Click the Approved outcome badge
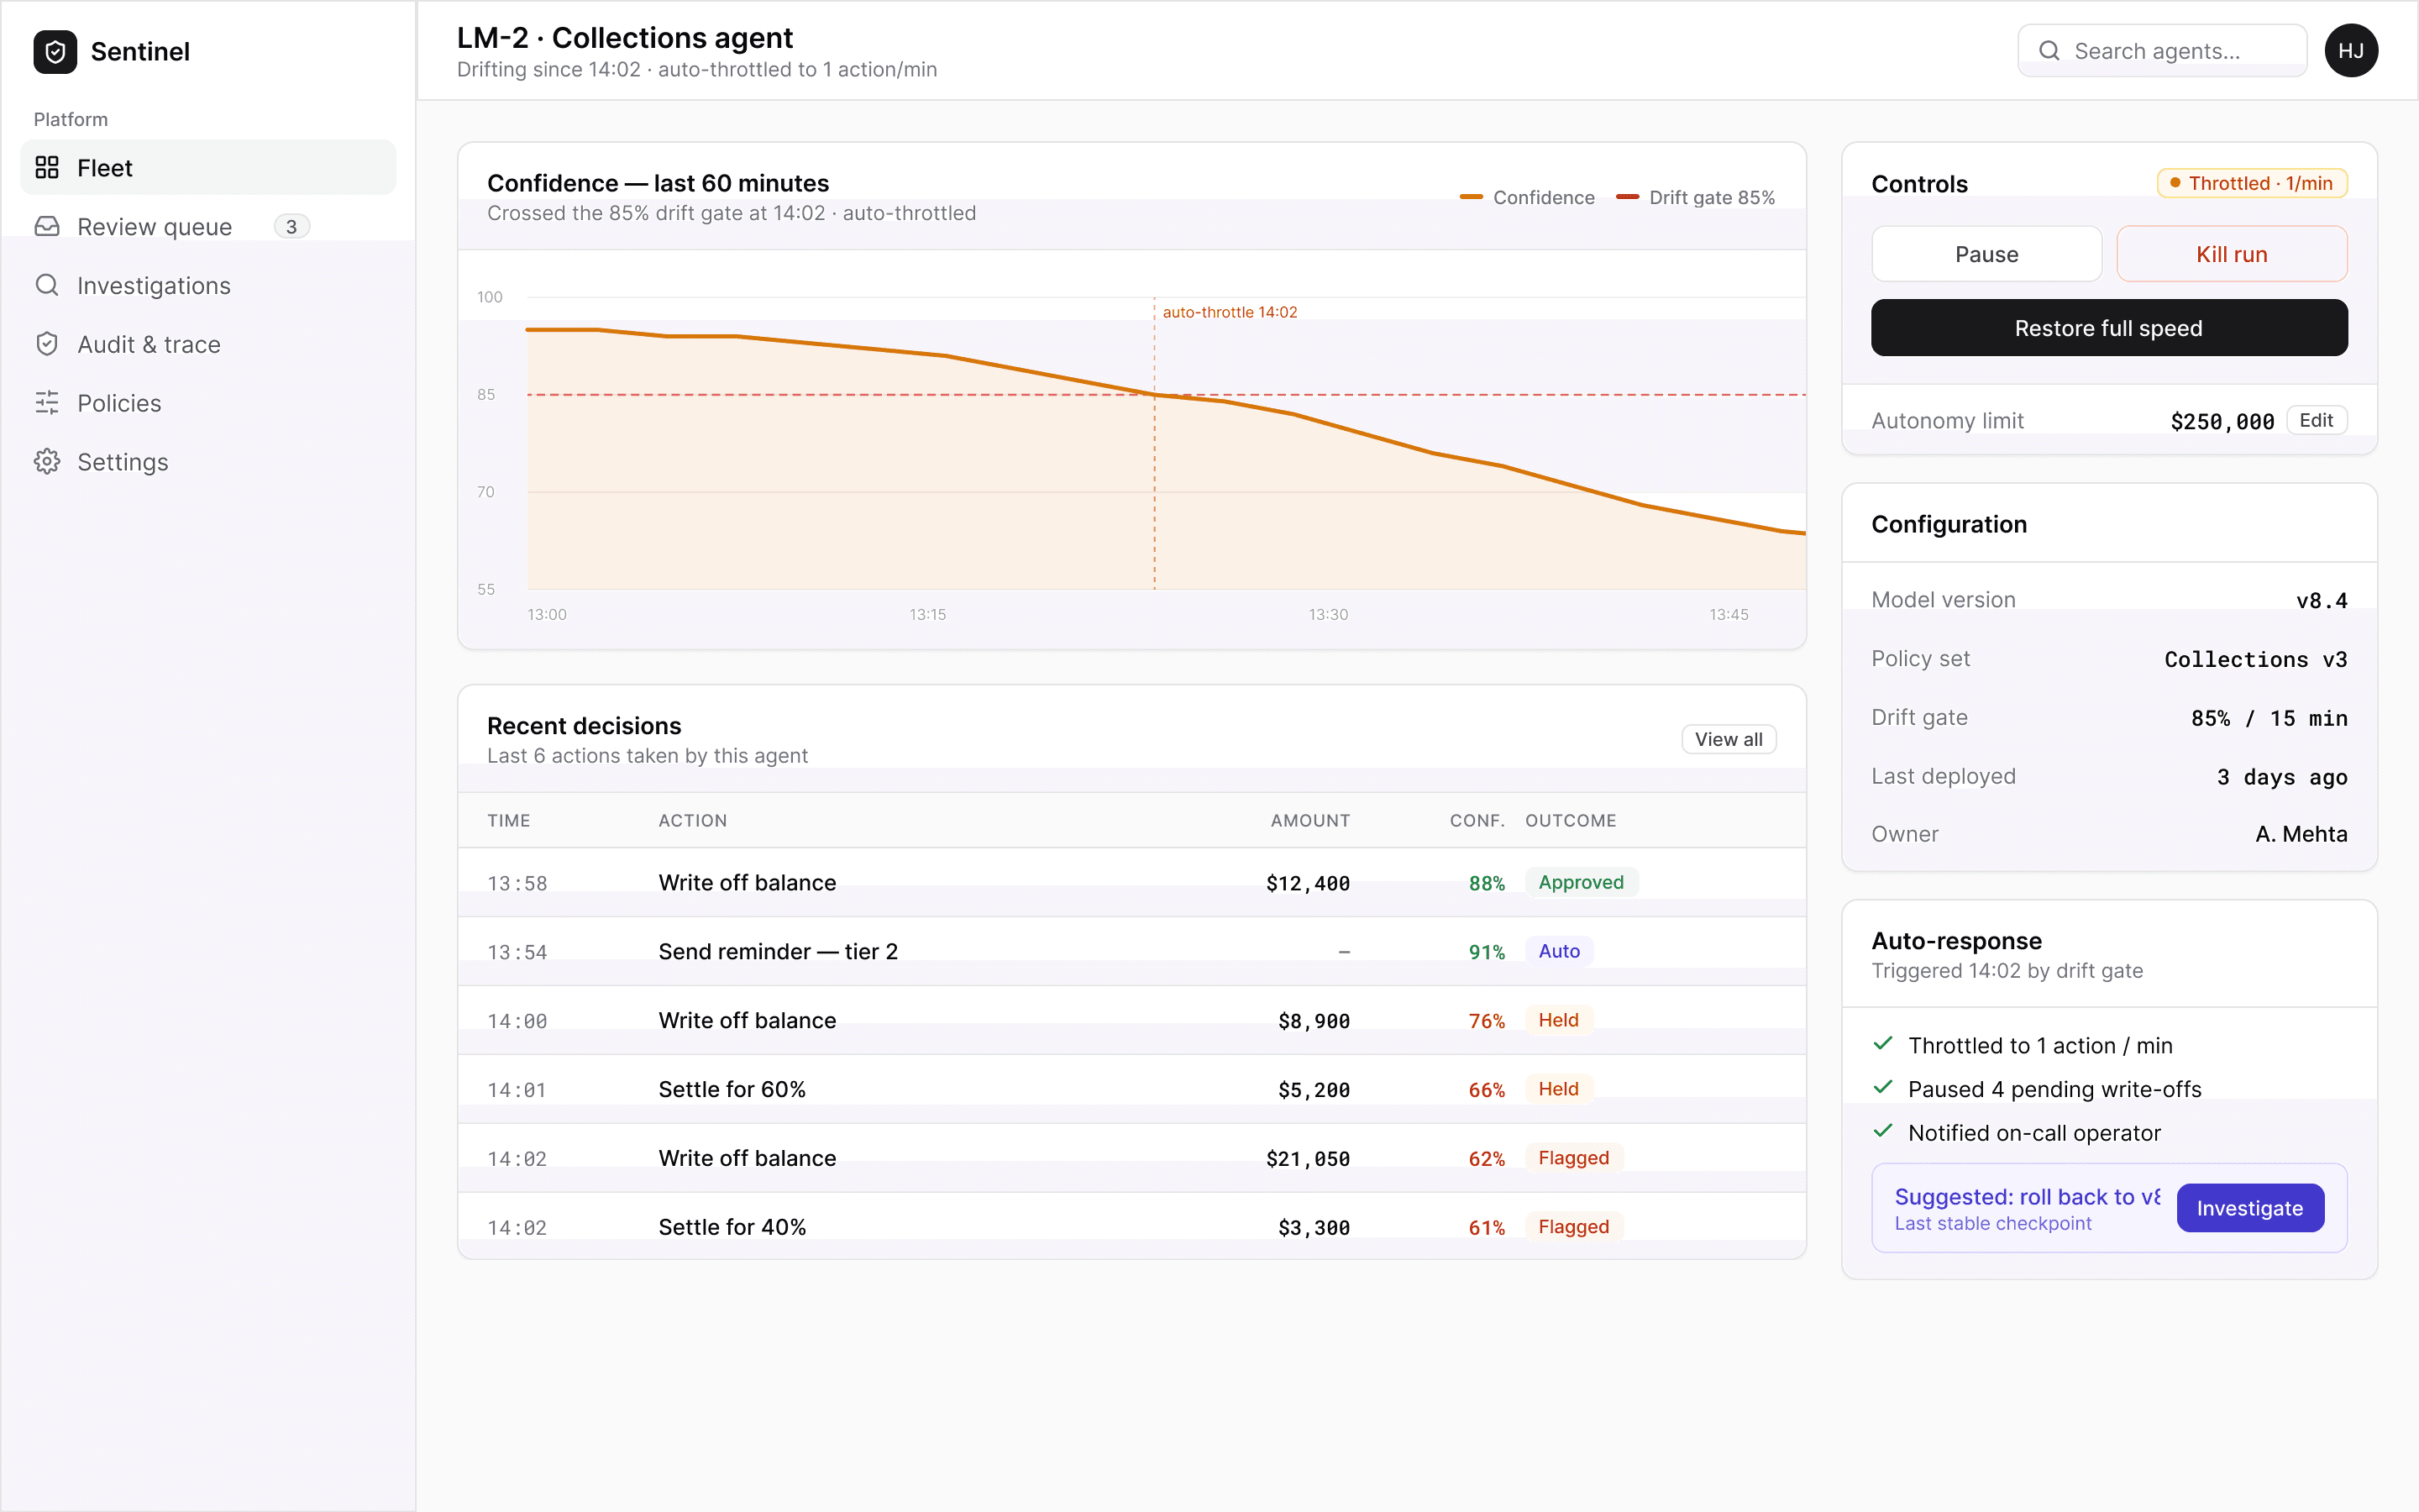 1581,882
